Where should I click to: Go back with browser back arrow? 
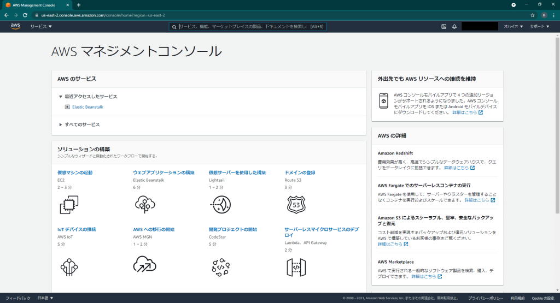click(6, 15)
